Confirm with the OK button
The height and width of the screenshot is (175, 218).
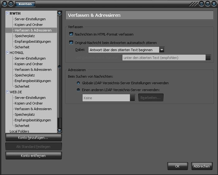178,166
